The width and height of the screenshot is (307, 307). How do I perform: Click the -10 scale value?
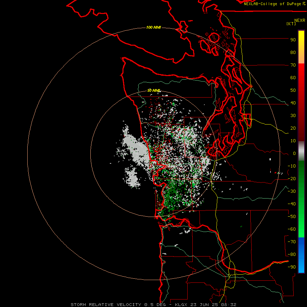tap(292, 166)
